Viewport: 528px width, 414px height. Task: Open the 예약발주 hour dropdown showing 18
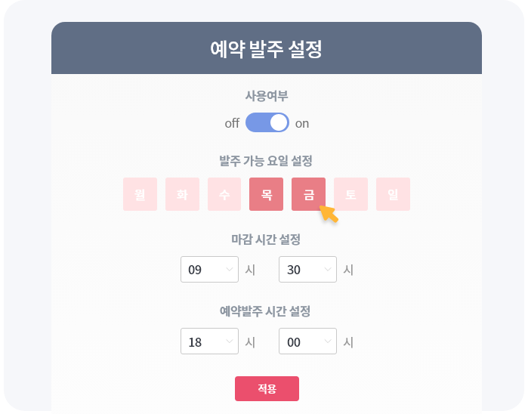tap(209, 341)
